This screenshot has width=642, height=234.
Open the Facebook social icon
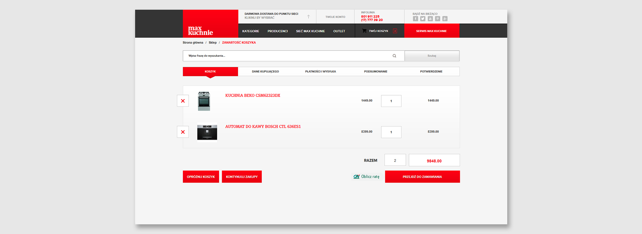click(x=415, y=19)
